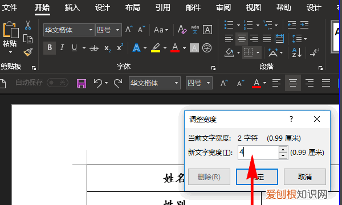The height and width of the screenshot is (205, 342).
Task: Clear all formatting with eraser icon
Action: pyautogui.click(x=182, y=30)
